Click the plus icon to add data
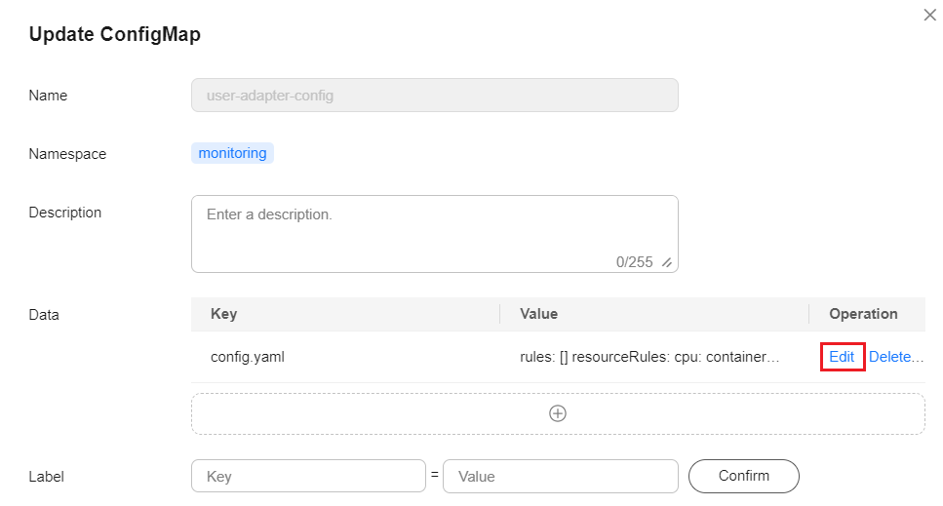Viewport: 943px width, 506px height. [x=558, y=413]
